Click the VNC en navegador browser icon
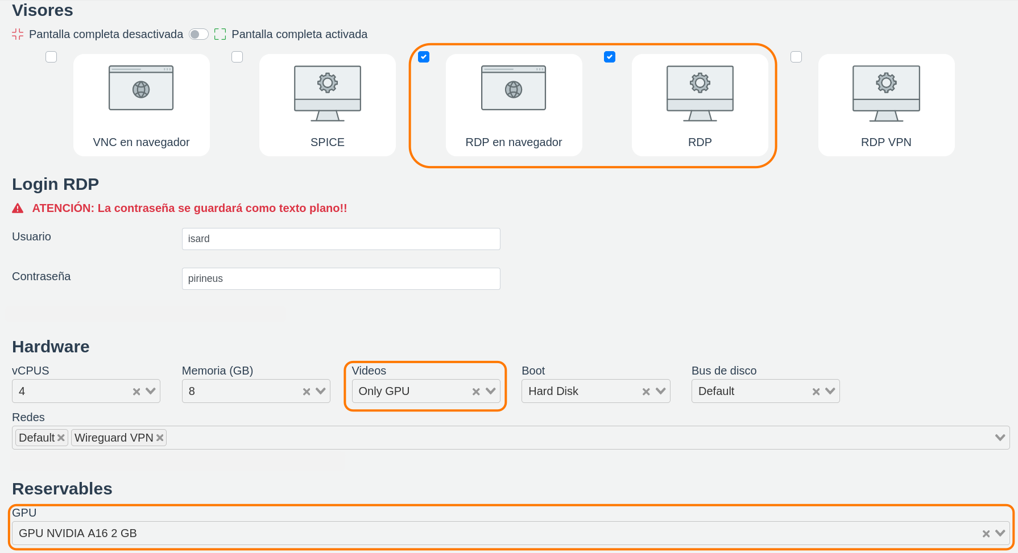1018x553 pixels. pos(141,88)
